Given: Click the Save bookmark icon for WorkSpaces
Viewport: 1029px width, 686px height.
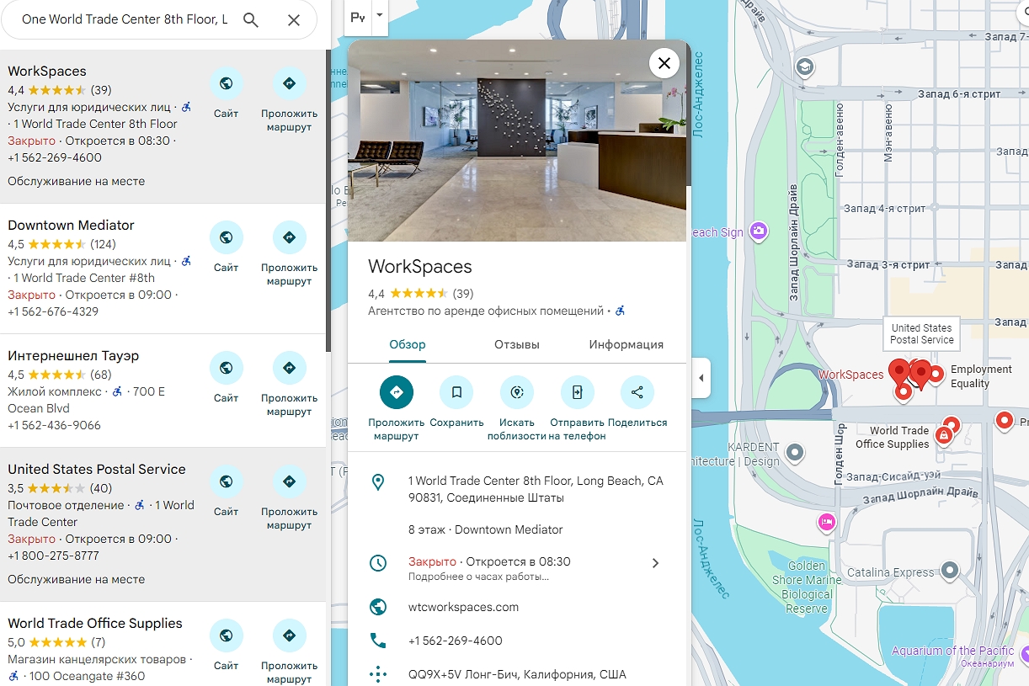Looking at the screenshot, I should pos(456,392).
